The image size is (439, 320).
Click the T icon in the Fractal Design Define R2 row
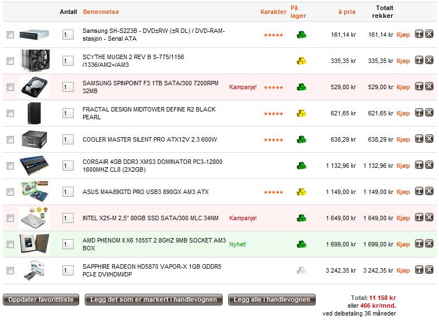pos(419,113)
